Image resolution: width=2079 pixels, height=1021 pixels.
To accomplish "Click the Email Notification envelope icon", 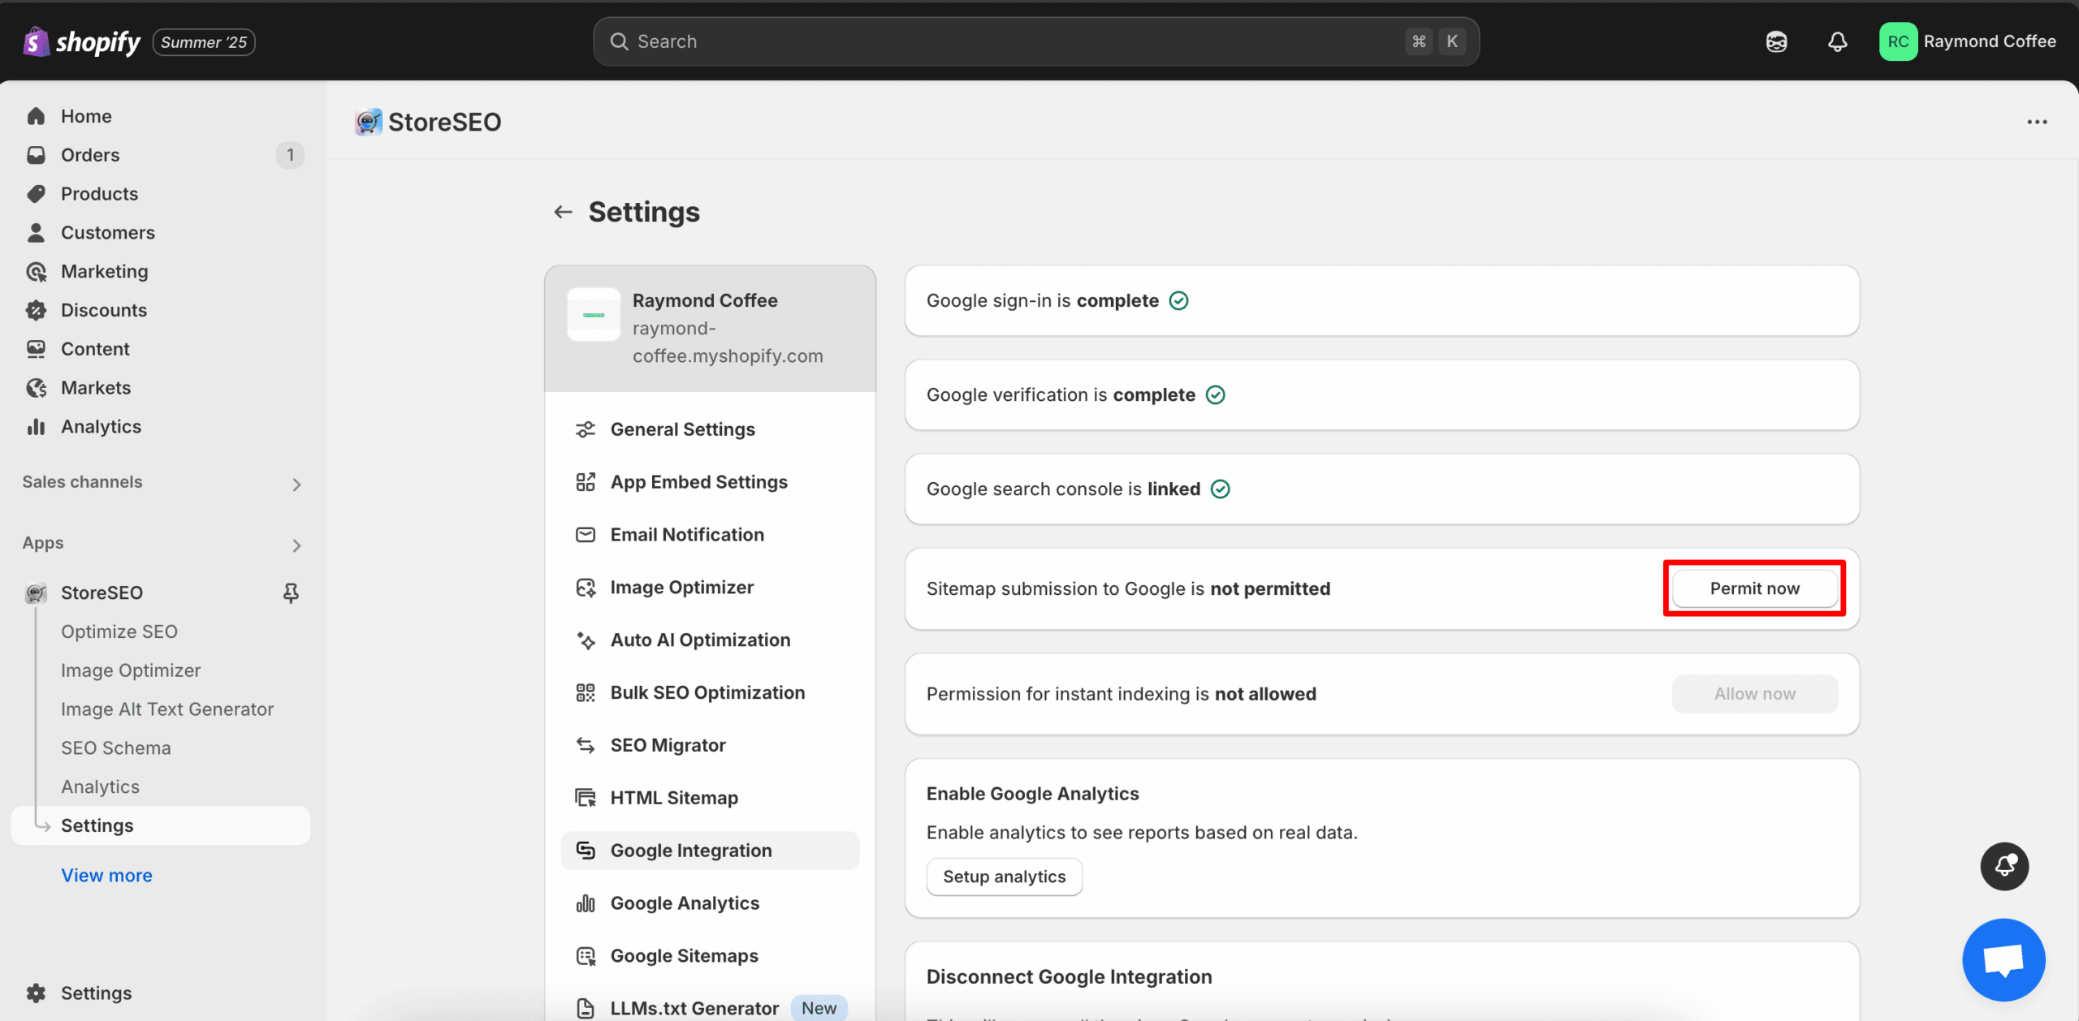I will click(x=586, y=535).
